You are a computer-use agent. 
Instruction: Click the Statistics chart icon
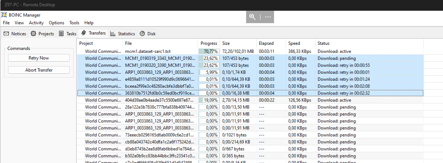[113, 33]
